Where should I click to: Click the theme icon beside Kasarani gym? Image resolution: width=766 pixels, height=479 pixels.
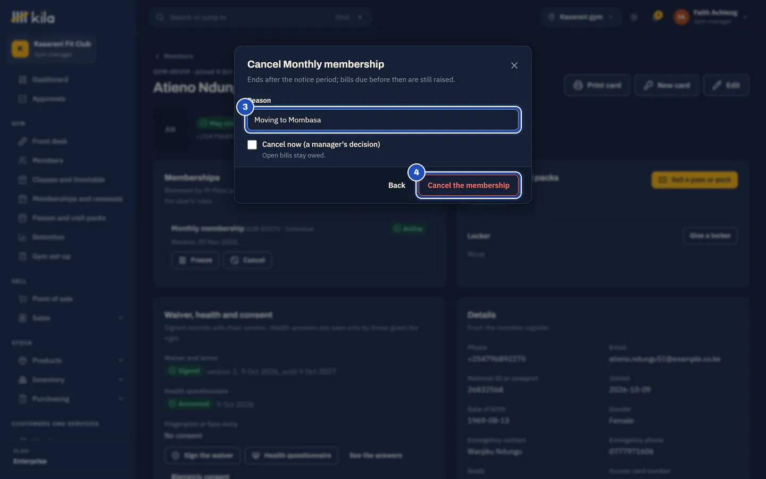pyautogui.click(x=634, y=17)
